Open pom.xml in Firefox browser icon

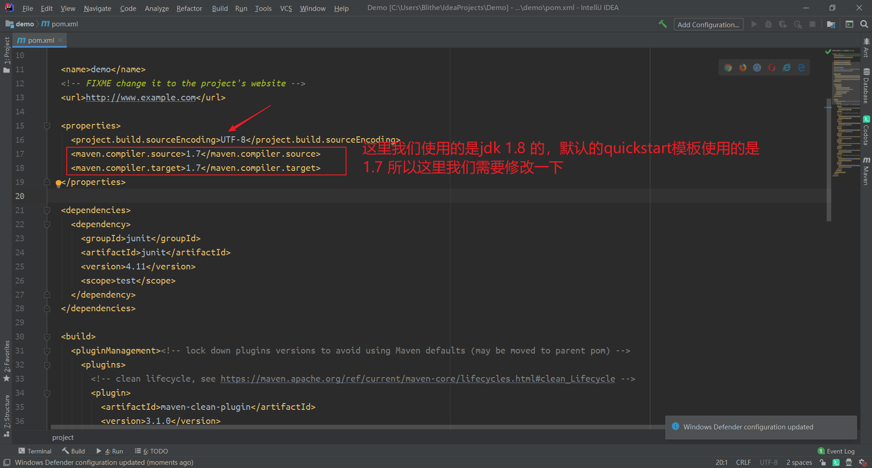743,68
